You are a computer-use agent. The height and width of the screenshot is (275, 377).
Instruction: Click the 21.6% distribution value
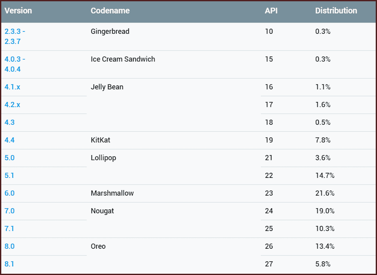pyautogui.click(x=325, y=193)
